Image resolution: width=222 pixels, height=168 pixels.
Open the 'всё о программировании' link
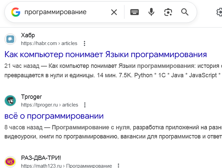click(54, 116)
